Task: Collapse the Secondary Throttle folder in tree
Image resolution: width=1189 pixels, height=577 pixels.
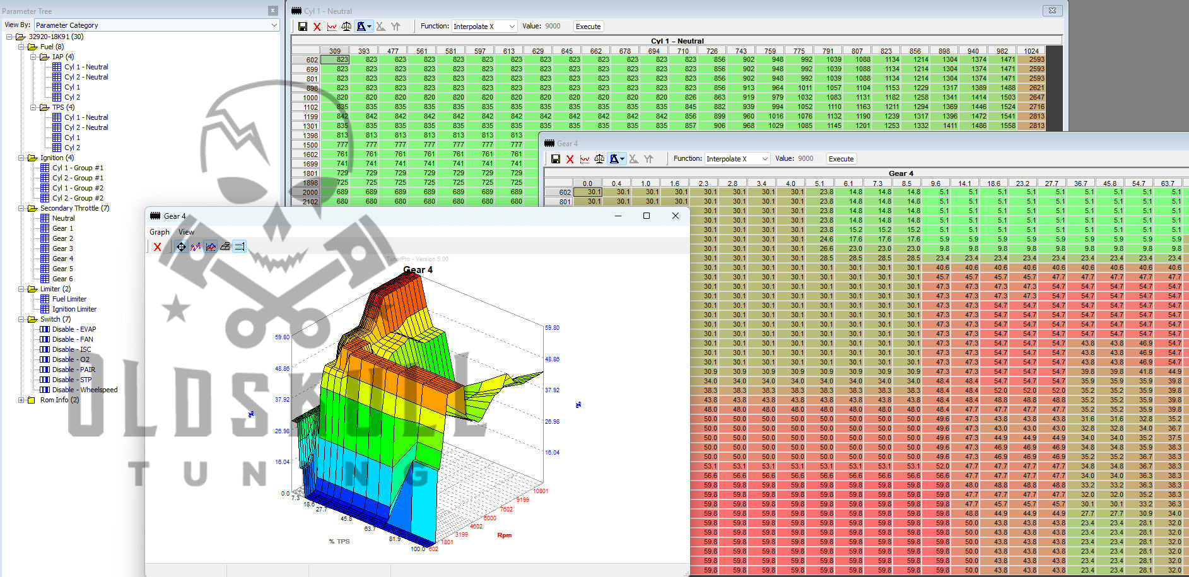Action: pyautogui.click(x=21, y=208)
